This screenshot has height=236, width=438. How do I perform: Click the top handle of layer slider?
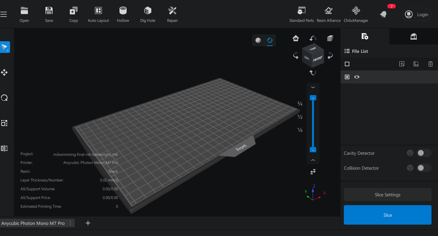(x=313, y=98)
